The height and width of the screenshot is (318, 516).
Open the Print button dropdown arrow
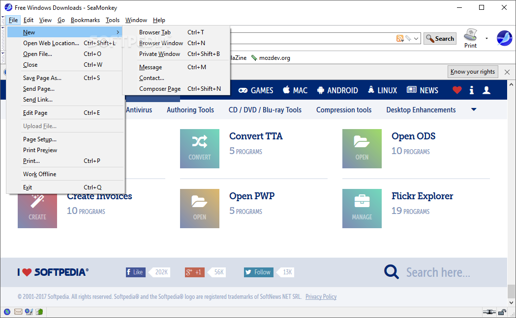coord(486,38)
